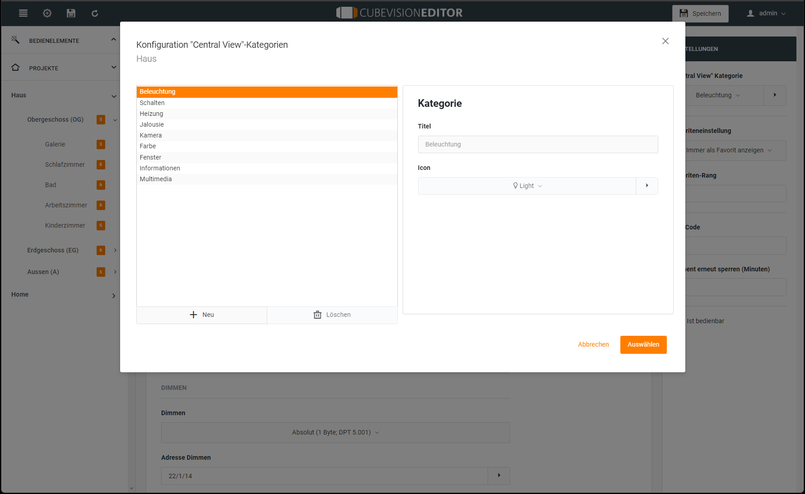Click the Titel input field

(538, 144)
